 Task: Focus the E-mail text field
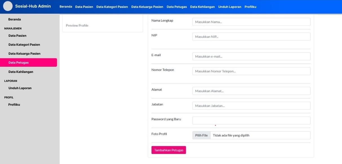[x=251, y=56]
